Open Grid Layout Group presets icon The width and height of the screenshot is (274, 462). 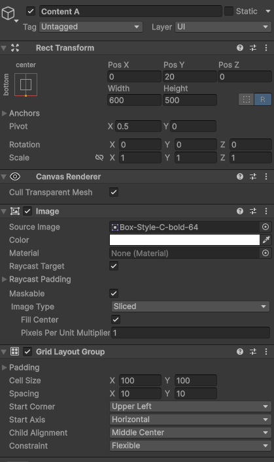click(253, 352)
